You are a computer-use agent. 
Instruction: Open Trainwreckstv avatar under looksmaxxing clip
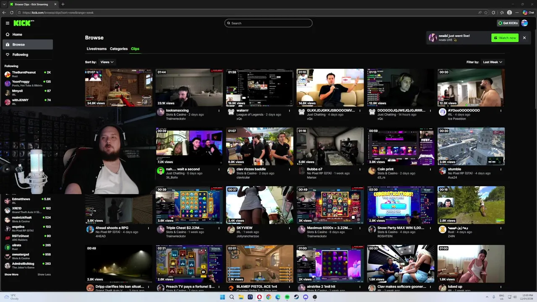coord(161,112)
